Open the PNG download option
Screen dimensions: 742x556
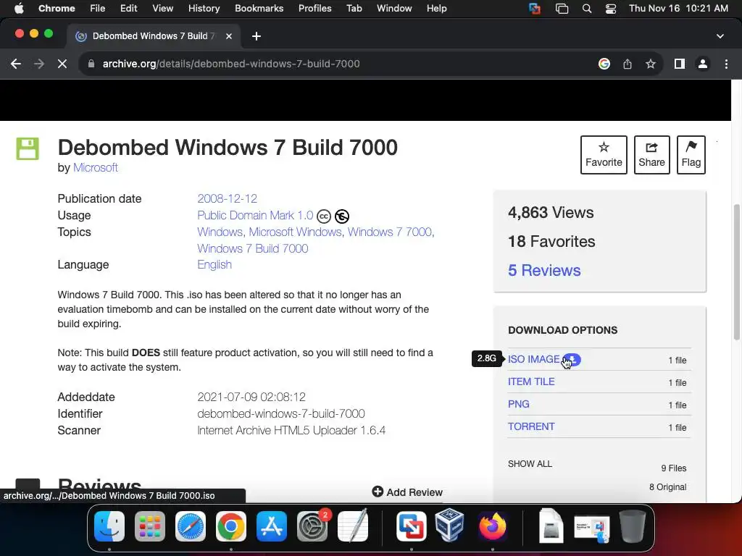pyautogui.click(x=519, y=404)
